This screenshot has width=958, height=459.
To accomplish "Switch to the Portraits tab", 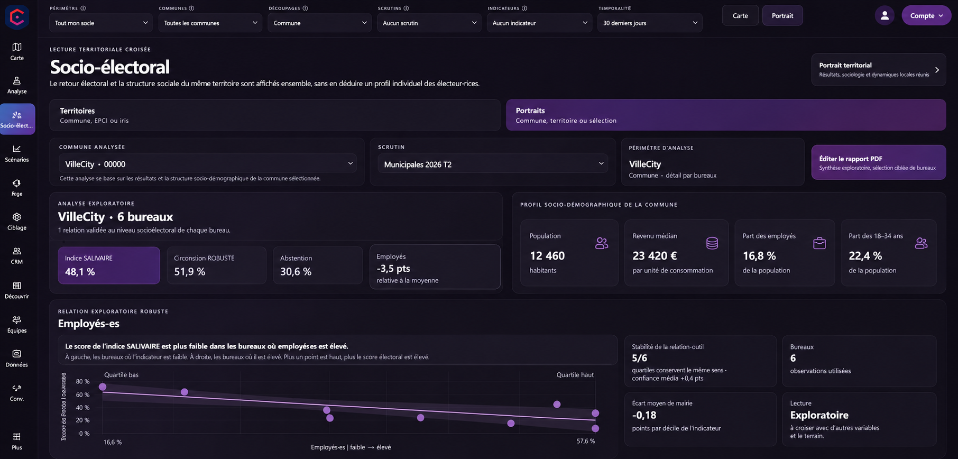I will (x=726, y=115).
